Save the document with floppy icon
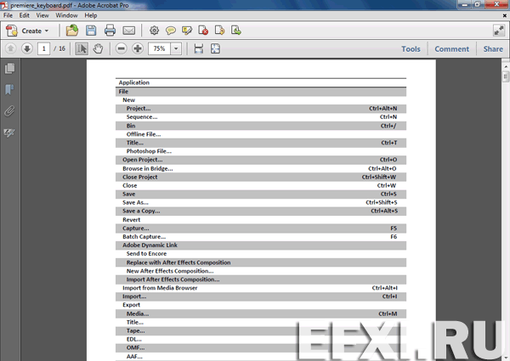510x361 pixels. [x=91, y=31]
